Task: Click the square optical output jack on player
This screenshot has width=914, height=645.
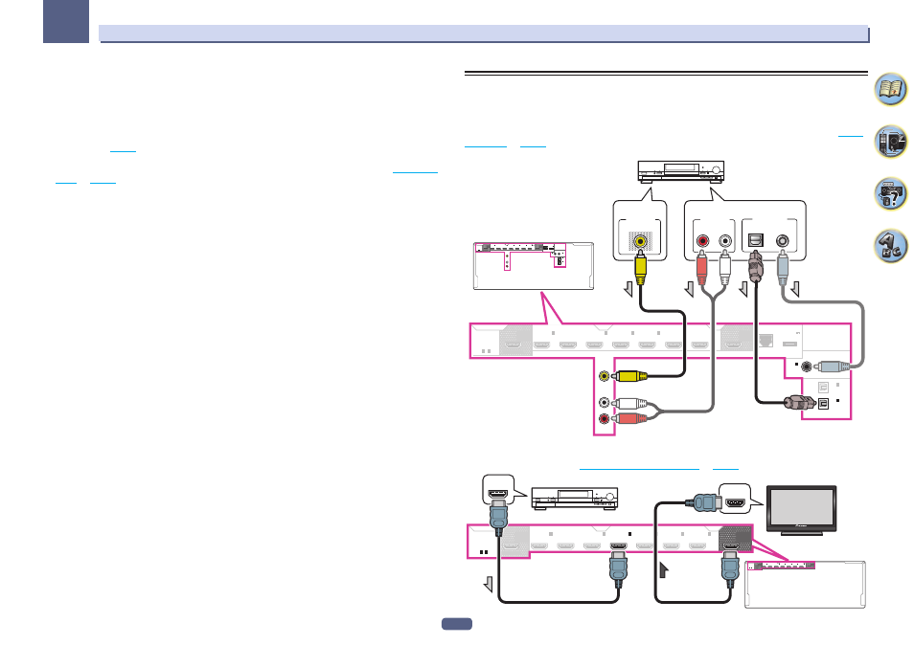Action: pos(756,240)
